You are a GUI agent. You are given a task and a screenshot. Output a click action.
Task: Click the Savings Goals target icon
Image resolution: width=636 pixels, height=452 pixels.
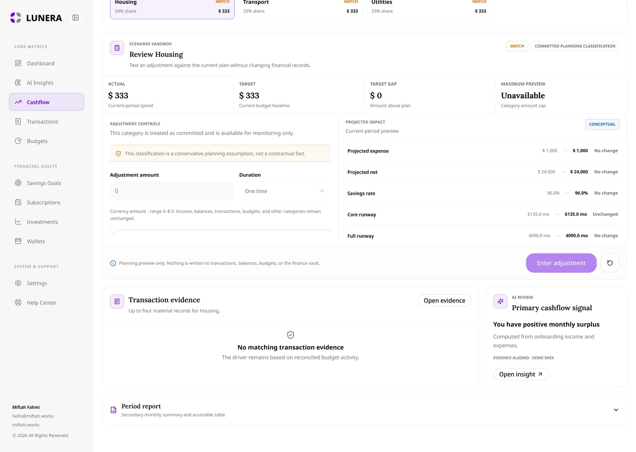(x=18, y=183)
